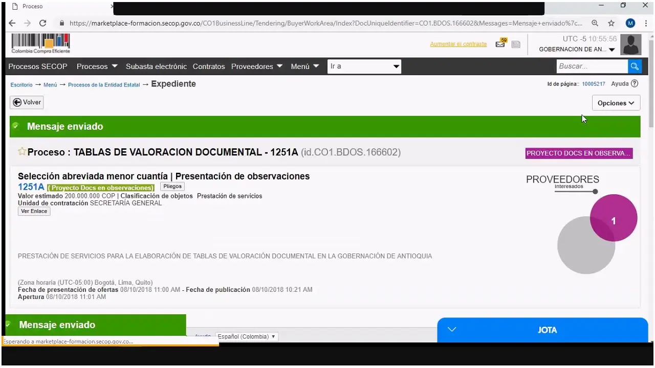
Task: Open the JOTA chat bar
Action: pyautogui.click(x=542, y=330)
